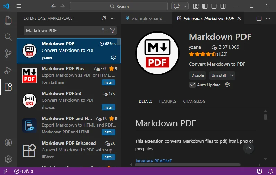Toggle the bottom panel
The width and height of the screenshot is (276, 175).
point(214,6)
